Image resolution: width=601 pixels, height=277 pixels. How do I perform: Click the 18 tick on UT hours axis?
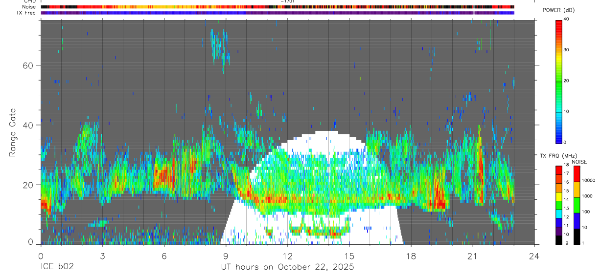411,256
